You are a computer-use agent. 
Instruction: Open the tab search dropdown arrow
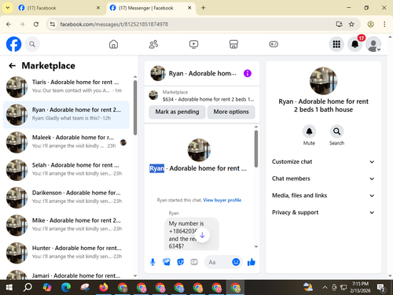[x=8, y=8]
